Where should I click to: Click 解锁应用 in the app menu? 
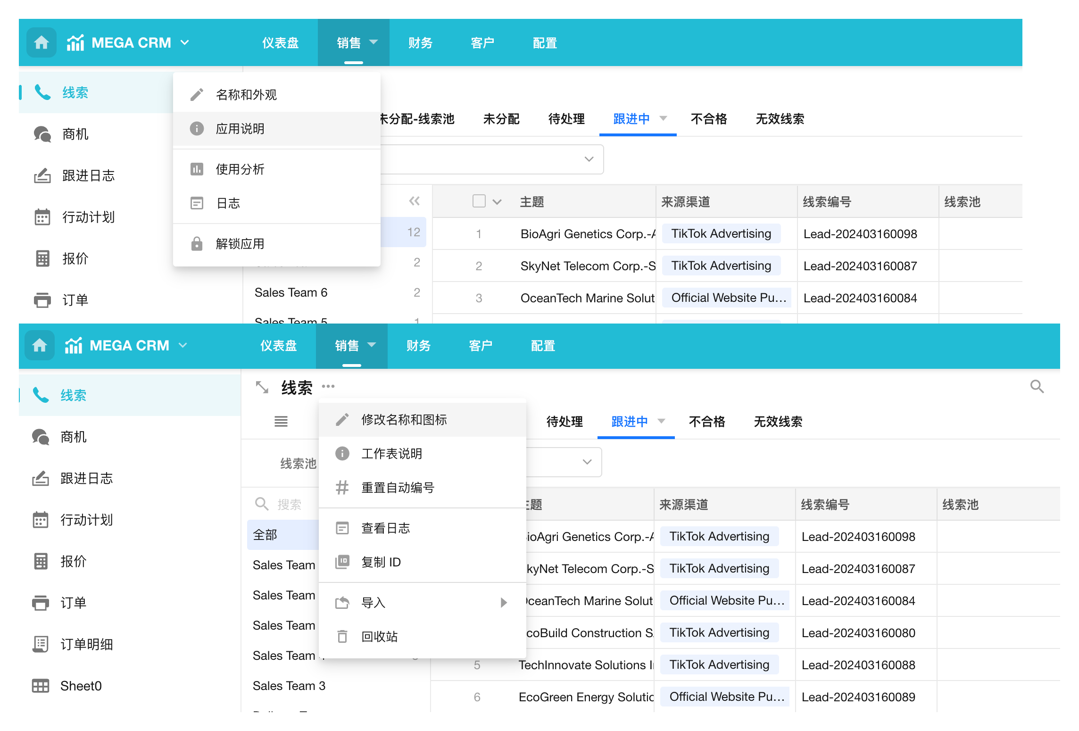click(x=240, y=243)
